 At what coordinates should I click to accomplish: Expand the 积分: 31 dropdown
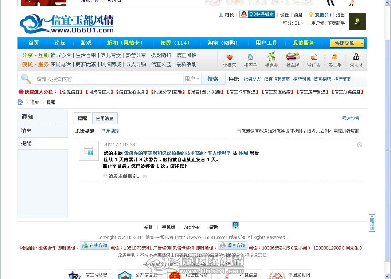coord(293,23)
